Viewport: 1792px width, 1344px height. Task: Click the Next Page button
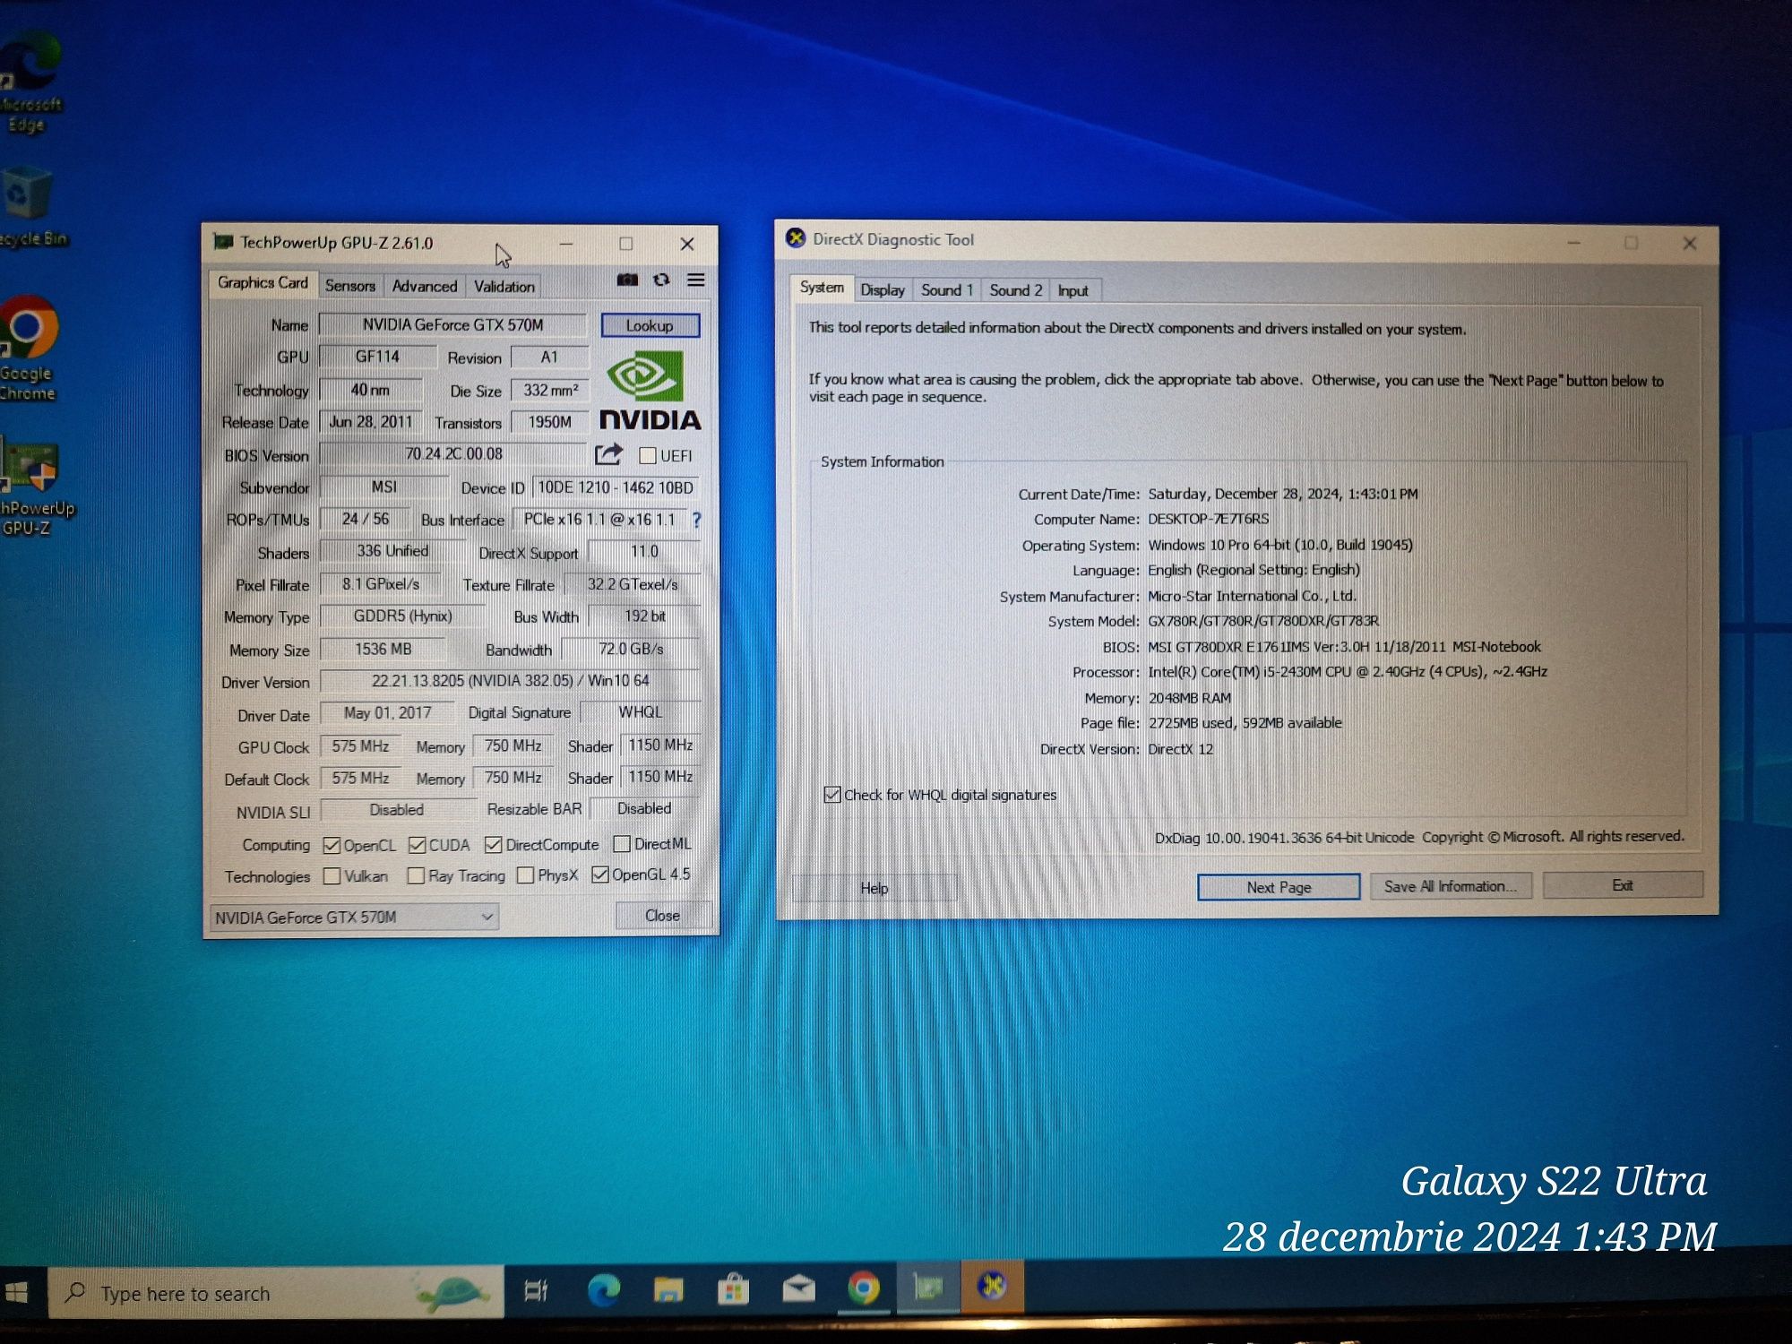[1279, 887]
